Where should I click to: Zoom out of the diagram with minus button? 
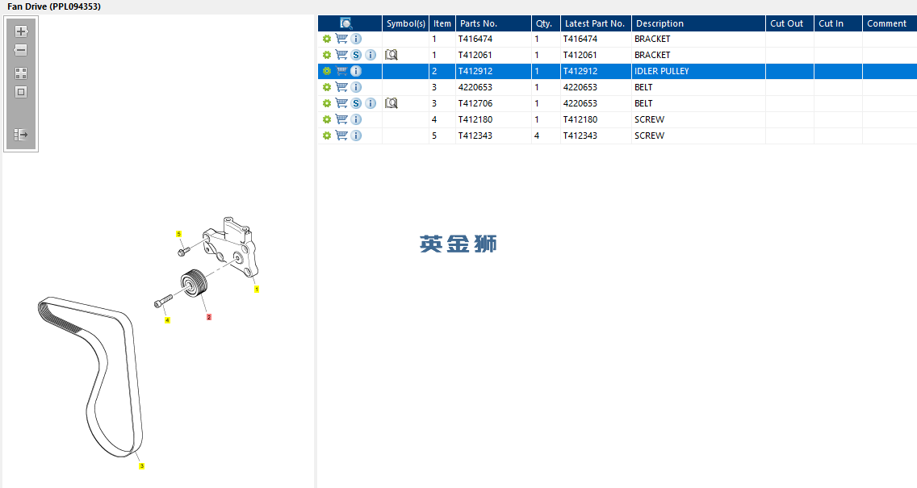[21, 50]
